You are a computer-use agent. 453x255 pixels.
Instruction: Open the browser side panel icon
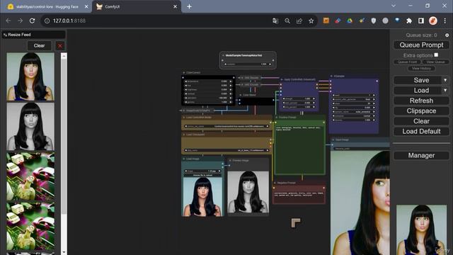(421, 21)
